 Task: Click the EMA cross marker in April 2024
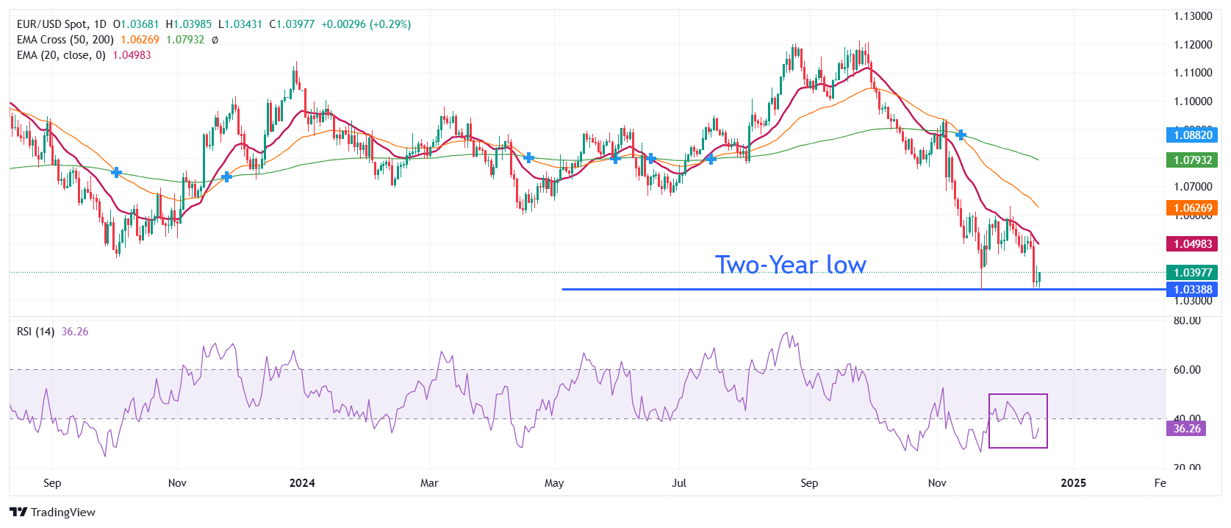click(528, 157)
